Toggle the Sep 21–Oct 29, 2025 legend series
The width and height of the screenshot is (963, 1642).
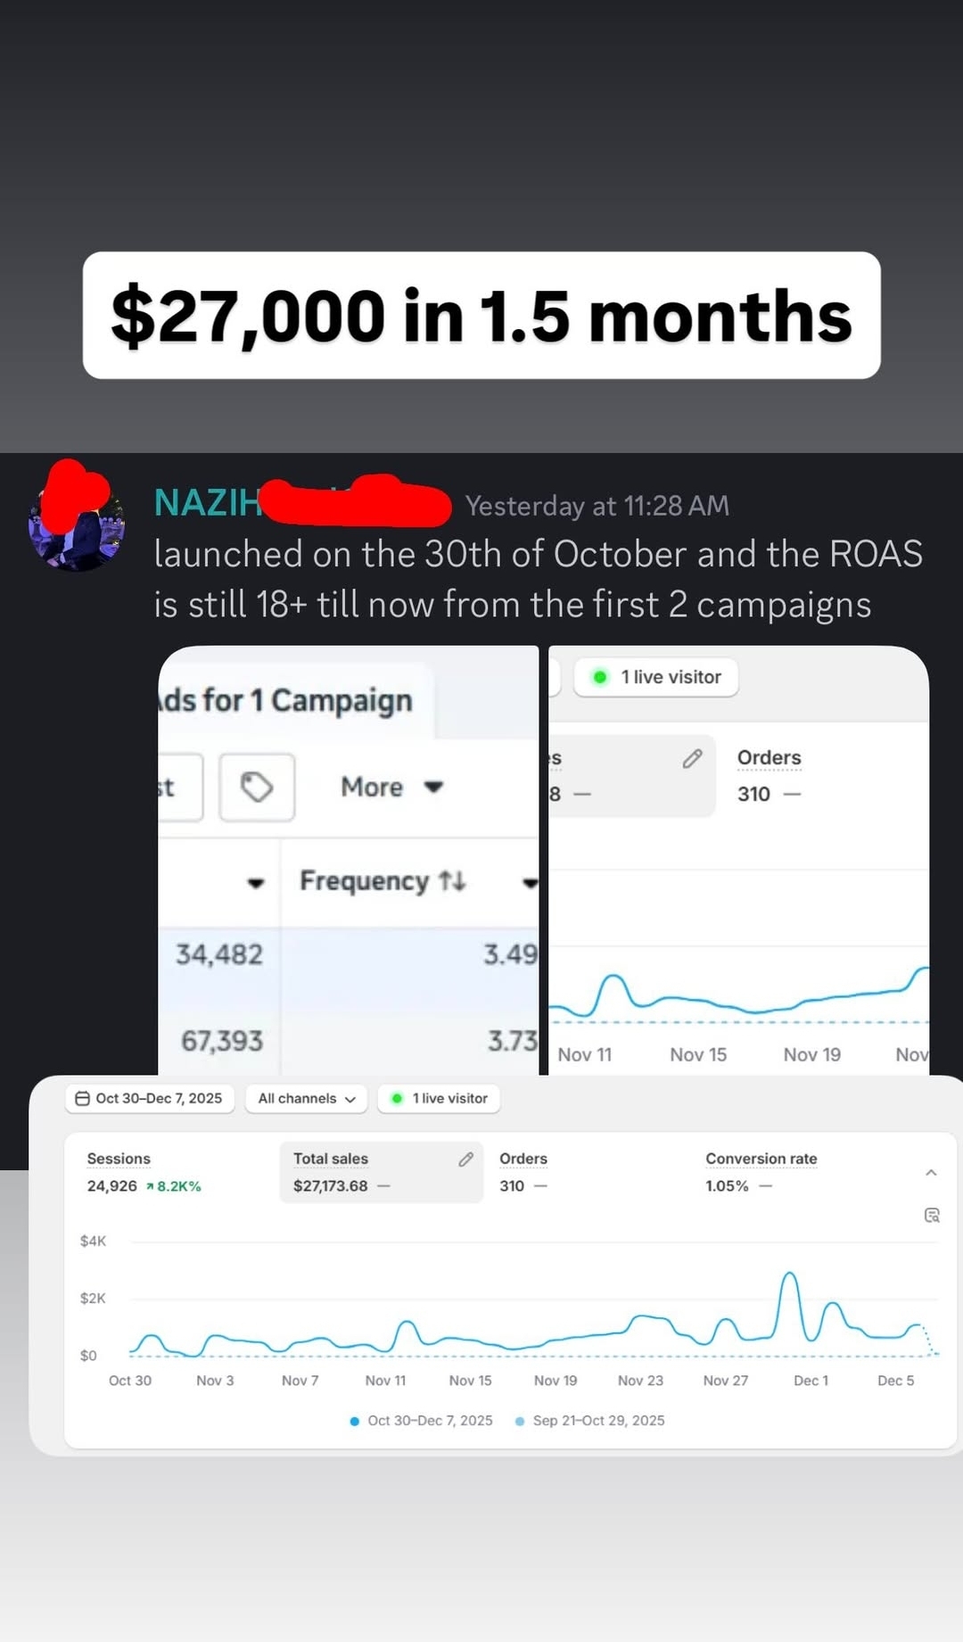pyautogui.click(x=590, y=1420)
